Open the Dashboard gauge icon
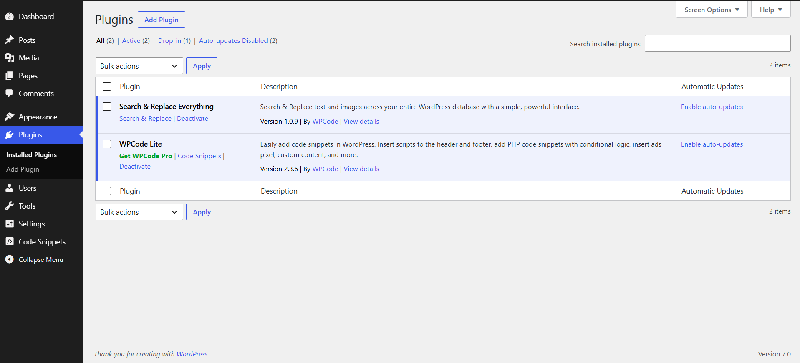Screen dimensions: 800x363 pyautogui.click(x=9, y=17)
